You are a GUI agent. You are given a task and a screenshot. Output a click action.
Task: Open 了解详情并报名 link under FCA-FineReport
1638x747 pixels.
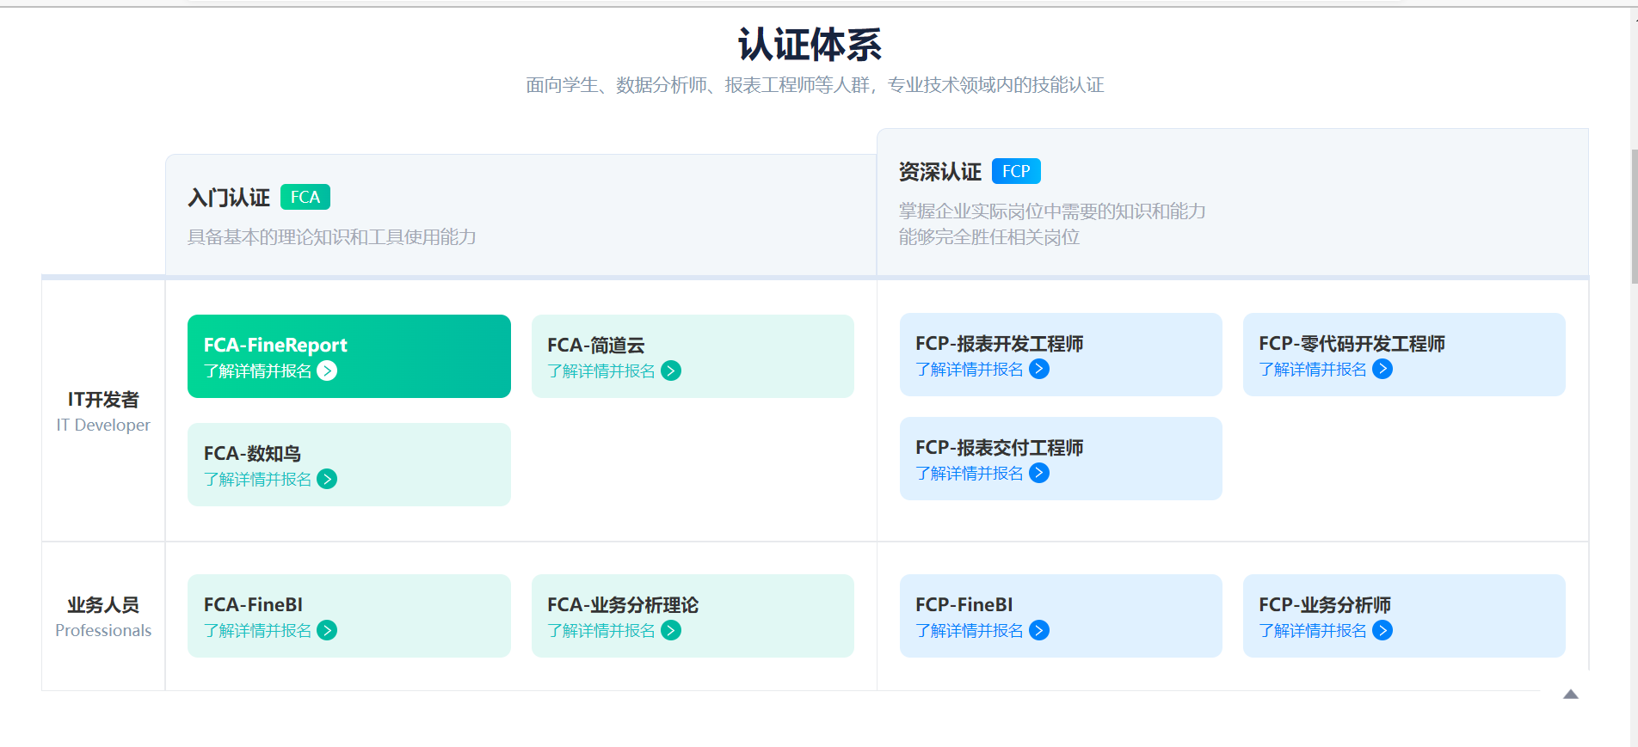click(x=258, y=370)
